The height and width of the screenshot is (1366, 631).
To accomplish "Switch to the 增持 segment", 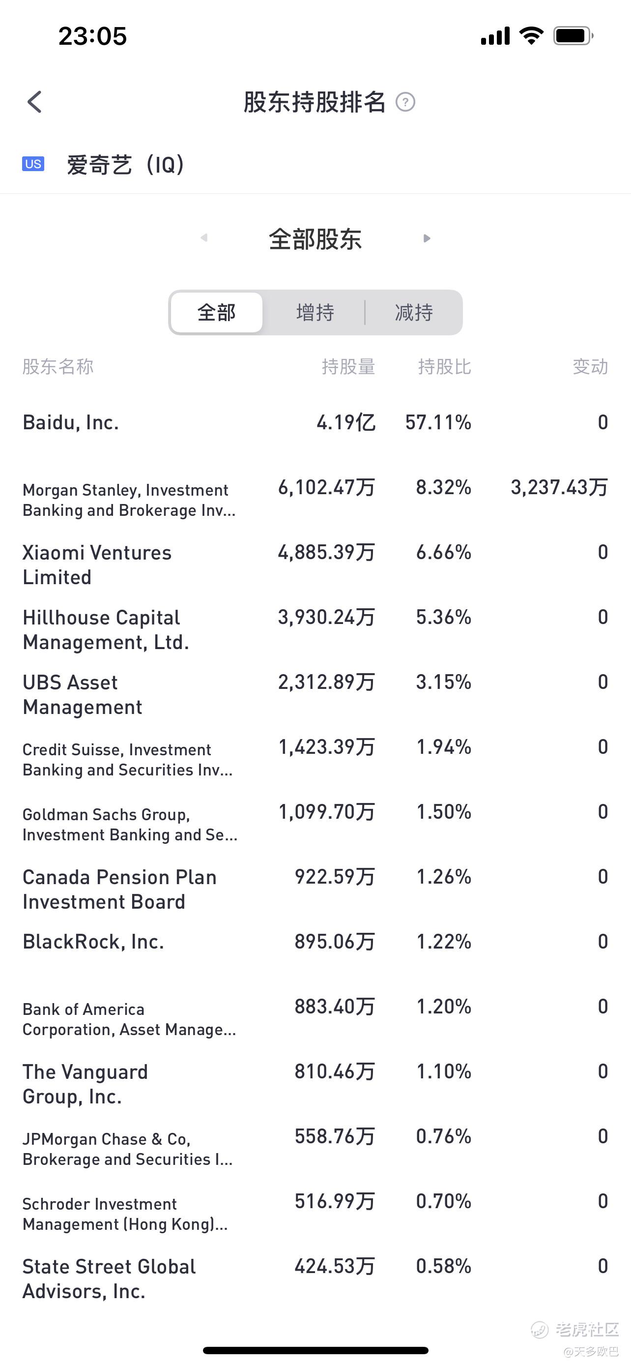I will (x=315, y=312).
